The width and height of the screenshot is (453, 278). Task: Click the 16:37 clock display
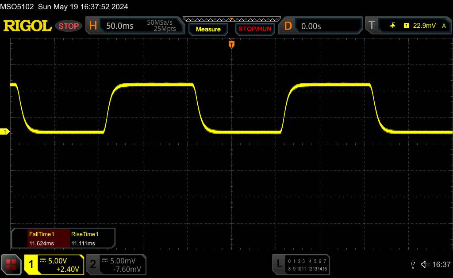pos(441,264)
